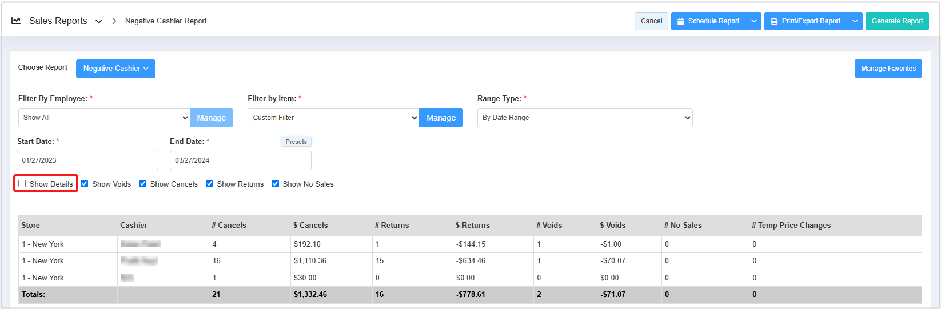Open the Schedule Report dropdown arrow

pos(754,21)
